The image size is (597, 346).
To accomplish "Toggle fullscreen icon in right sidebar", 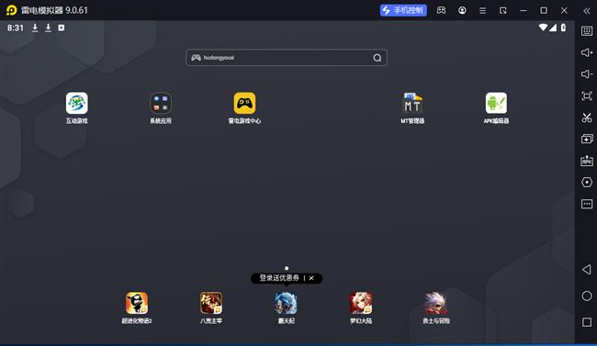I will coord(587,95).
